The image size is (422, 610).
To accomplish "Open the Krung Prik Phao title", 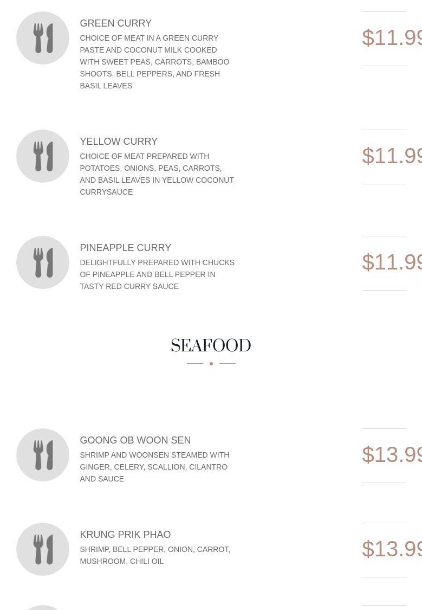I will [125, 535].
